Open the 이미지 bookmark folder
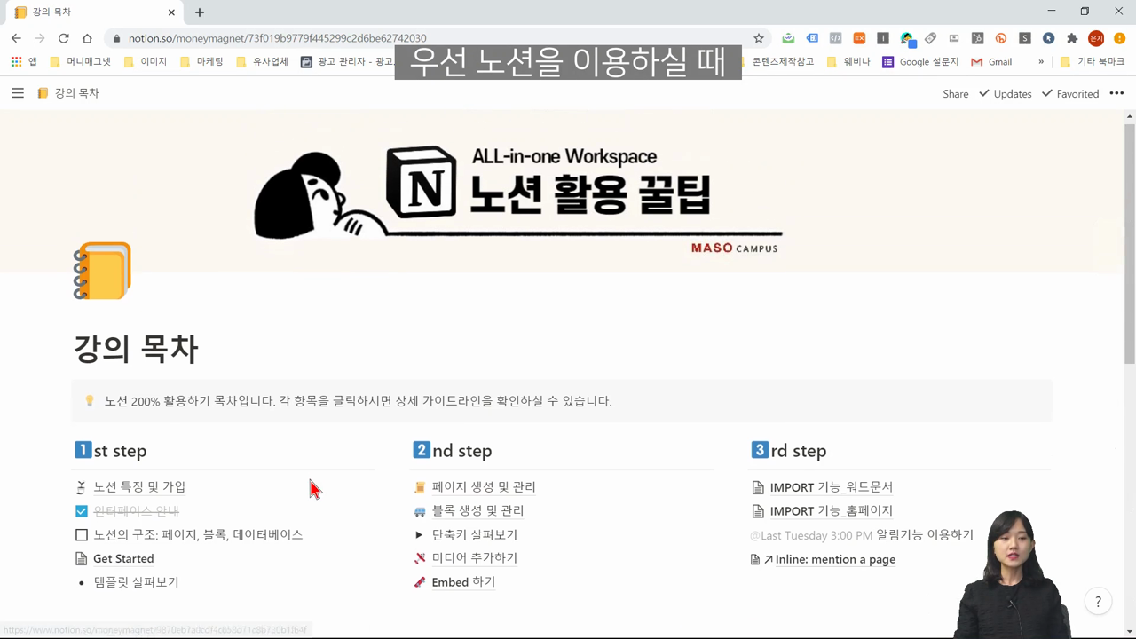 coord(146,62)
